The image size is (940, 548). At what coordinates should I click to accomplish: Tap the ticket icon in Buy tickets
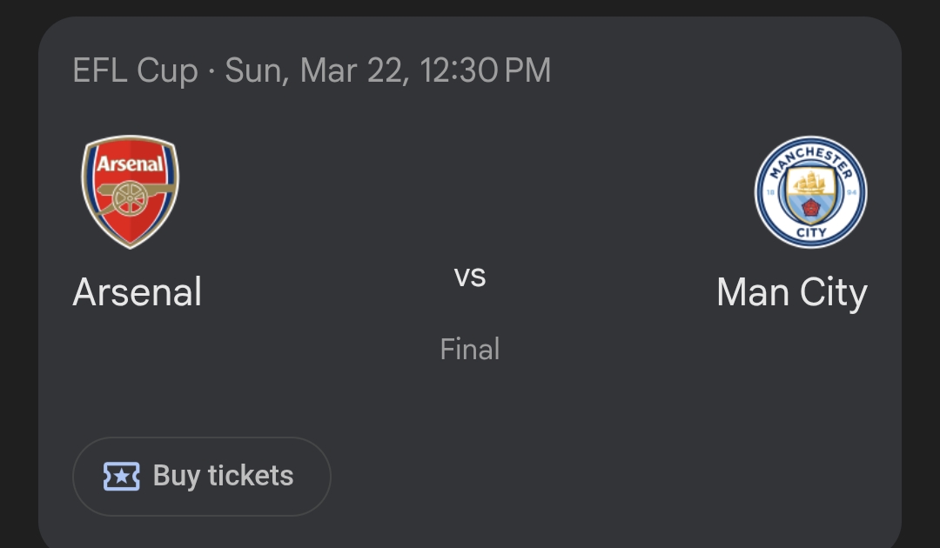coord(121,476)
